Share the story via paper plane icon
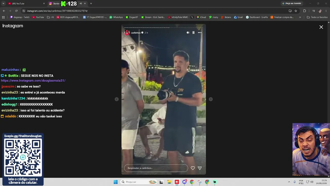 (200, 168)
